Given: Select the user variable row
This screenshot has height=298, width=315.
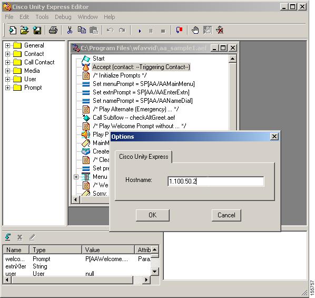Looking at the screenshot, I should click(x=77, y=274).
